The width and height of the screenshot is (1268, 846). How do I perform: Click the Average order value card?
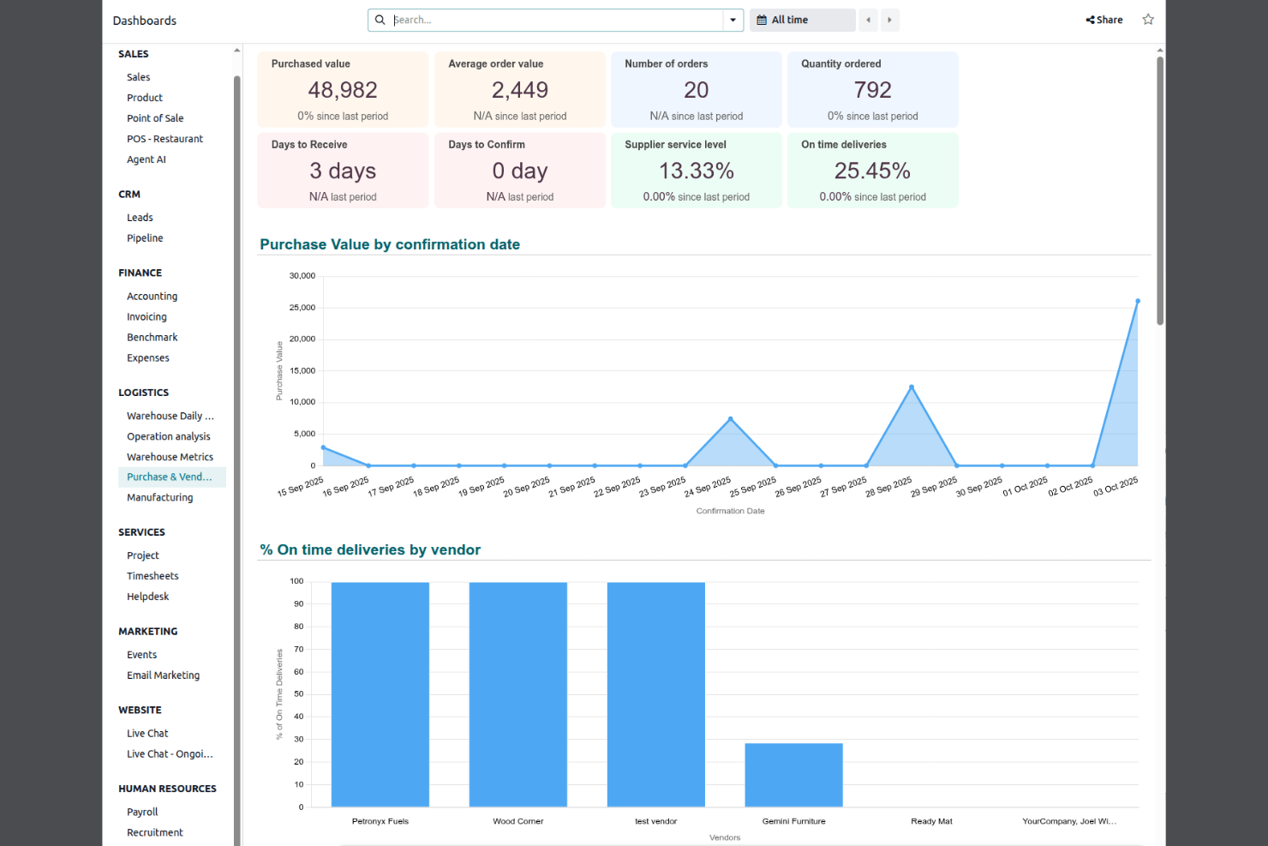[520, 89]
